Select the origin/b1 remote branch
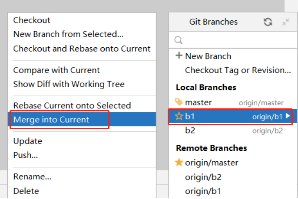This screenshot has height=199, width=298. 203,191
